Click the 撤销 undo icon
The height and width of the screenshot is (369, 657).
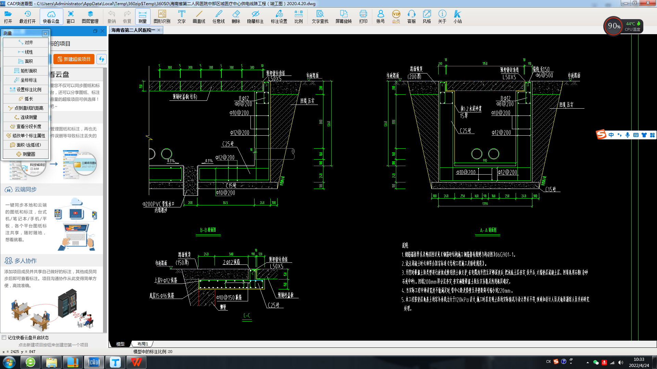(x=112, y=16)
